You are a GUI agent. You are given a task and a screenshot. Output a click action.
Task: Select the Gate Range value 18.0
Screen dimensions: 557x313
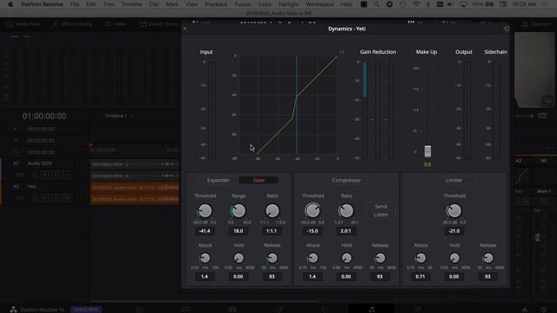coord(238,231)
